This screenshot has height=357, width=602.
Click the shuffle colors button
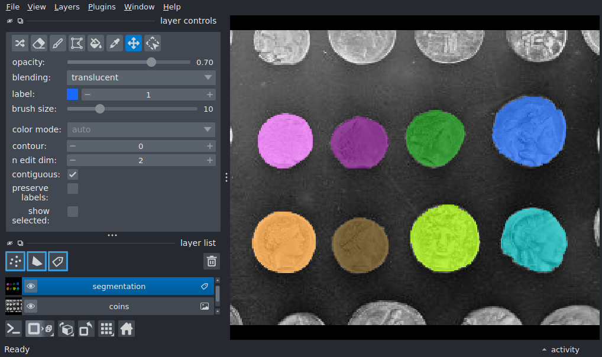(20, 43)
